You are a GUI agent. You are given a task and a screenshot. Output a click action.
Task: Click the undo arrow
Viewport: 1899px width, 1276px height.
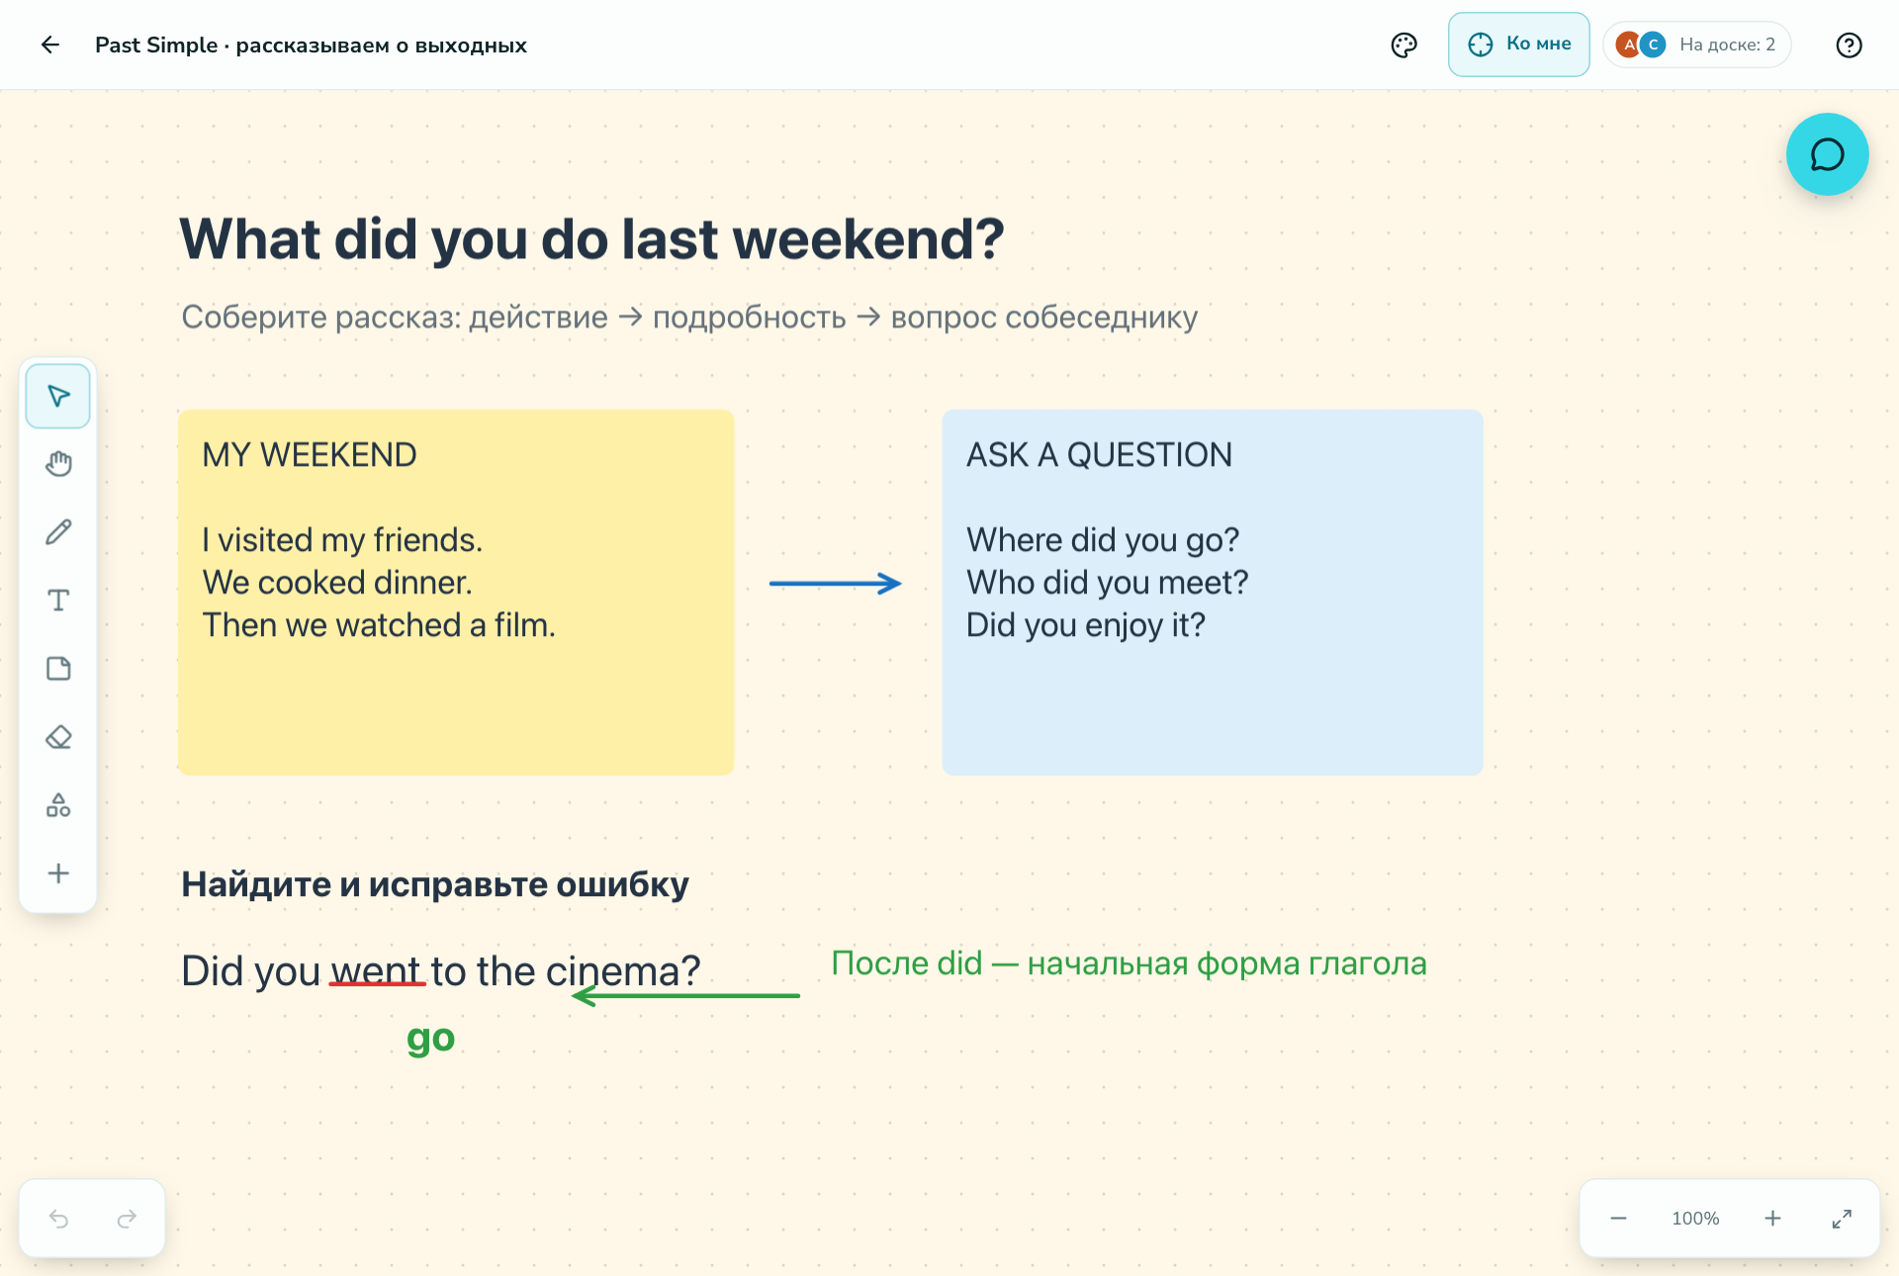[59, 1219]
